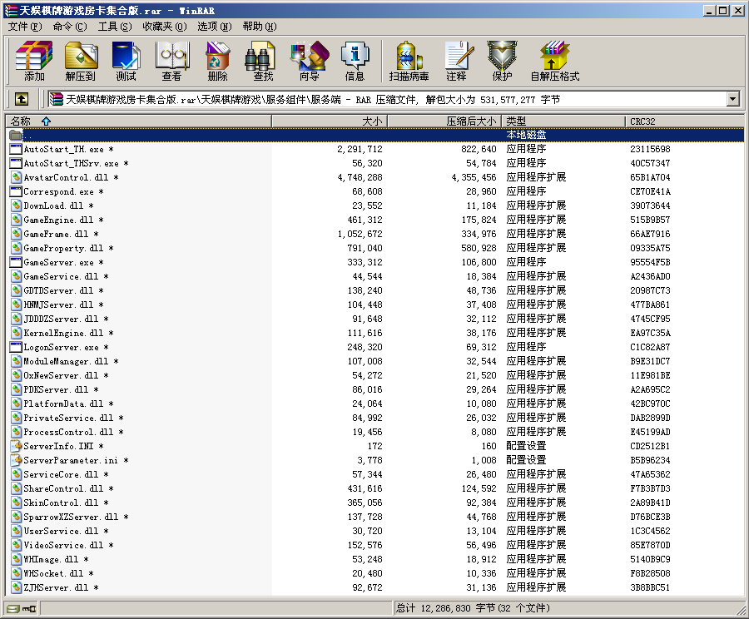Image resolution: width=749 pixels, height=619 pixels.
Task: Open the 文件 (File) menu
Action: [24, 27]
